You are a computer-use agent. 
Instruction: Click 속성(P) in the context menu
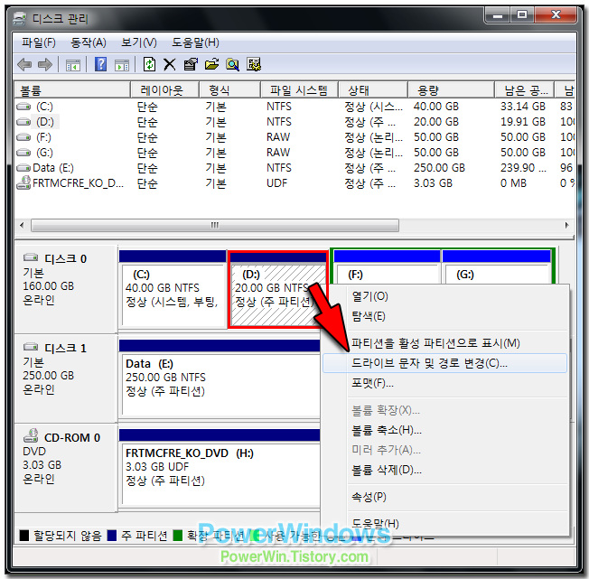pos(369,497)
